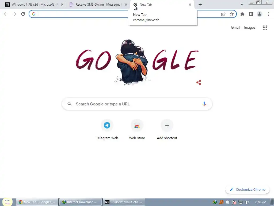Open the Google apps grid
This screenshot has height=206, width=274.
tap(265, 28)
